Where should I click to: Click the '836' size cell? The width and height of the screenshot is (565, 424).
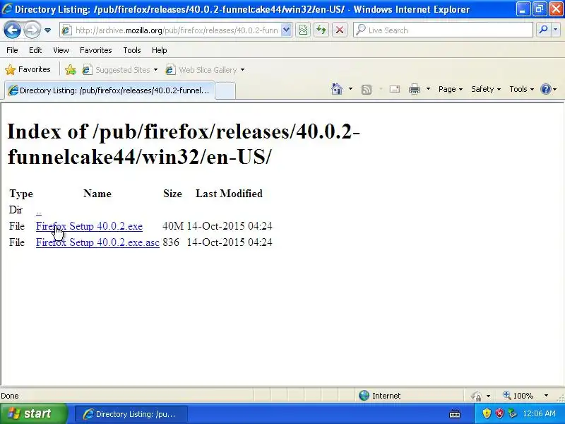tap(171, 242)
